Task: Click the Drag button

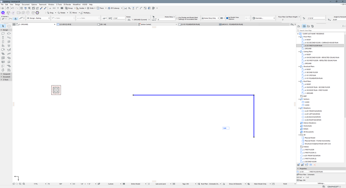Action: (50, 13)
